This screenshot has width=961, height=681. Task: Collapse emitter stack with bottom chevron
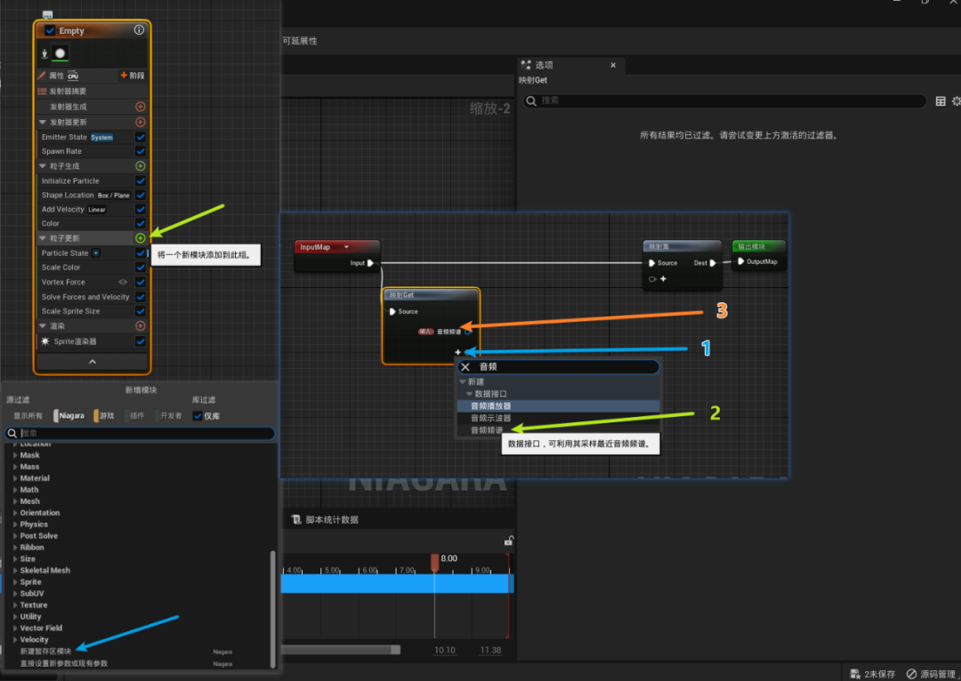click(x=92, y=362)
